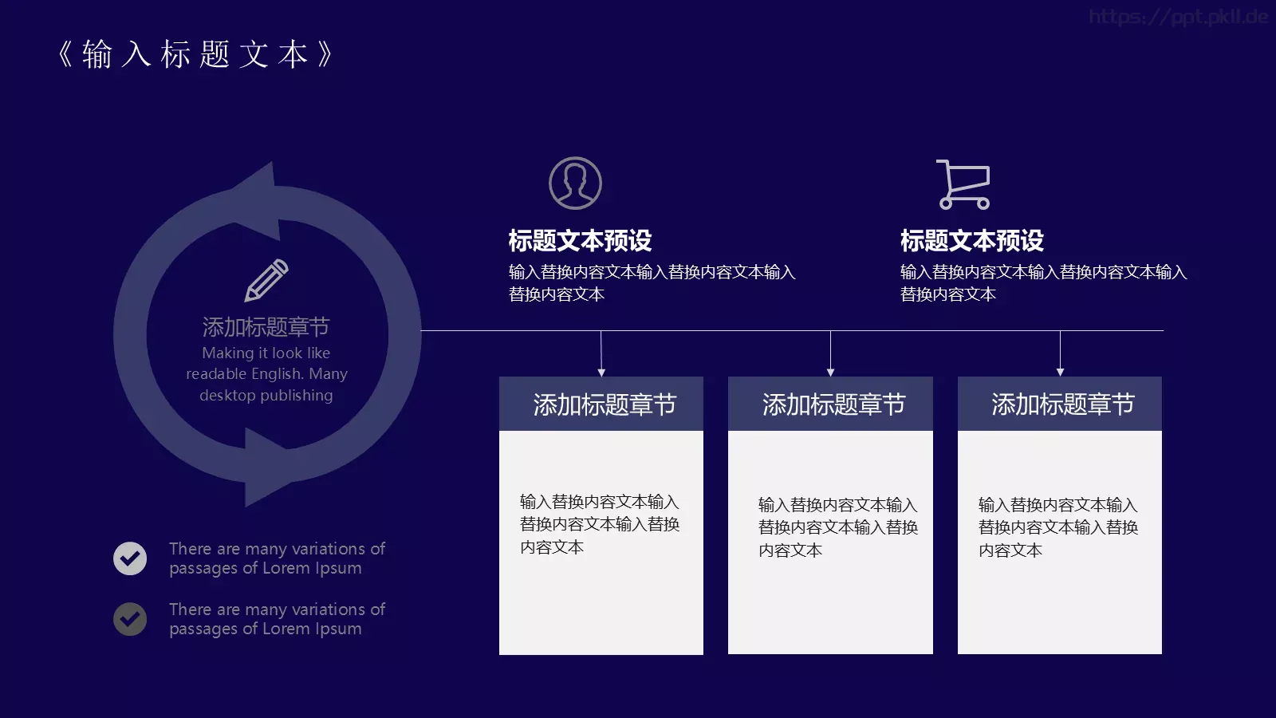Select body text in the first card

point(600,524)
